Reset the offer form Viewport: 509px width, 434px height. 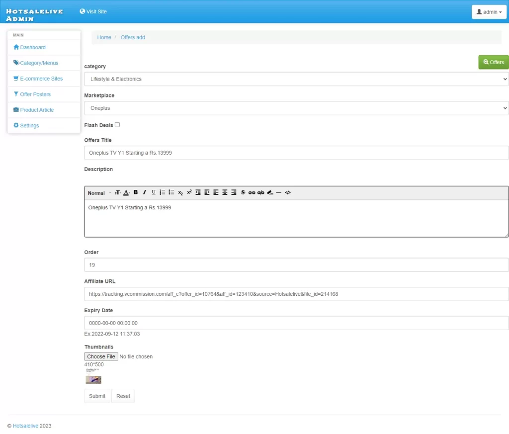point(123,396)
